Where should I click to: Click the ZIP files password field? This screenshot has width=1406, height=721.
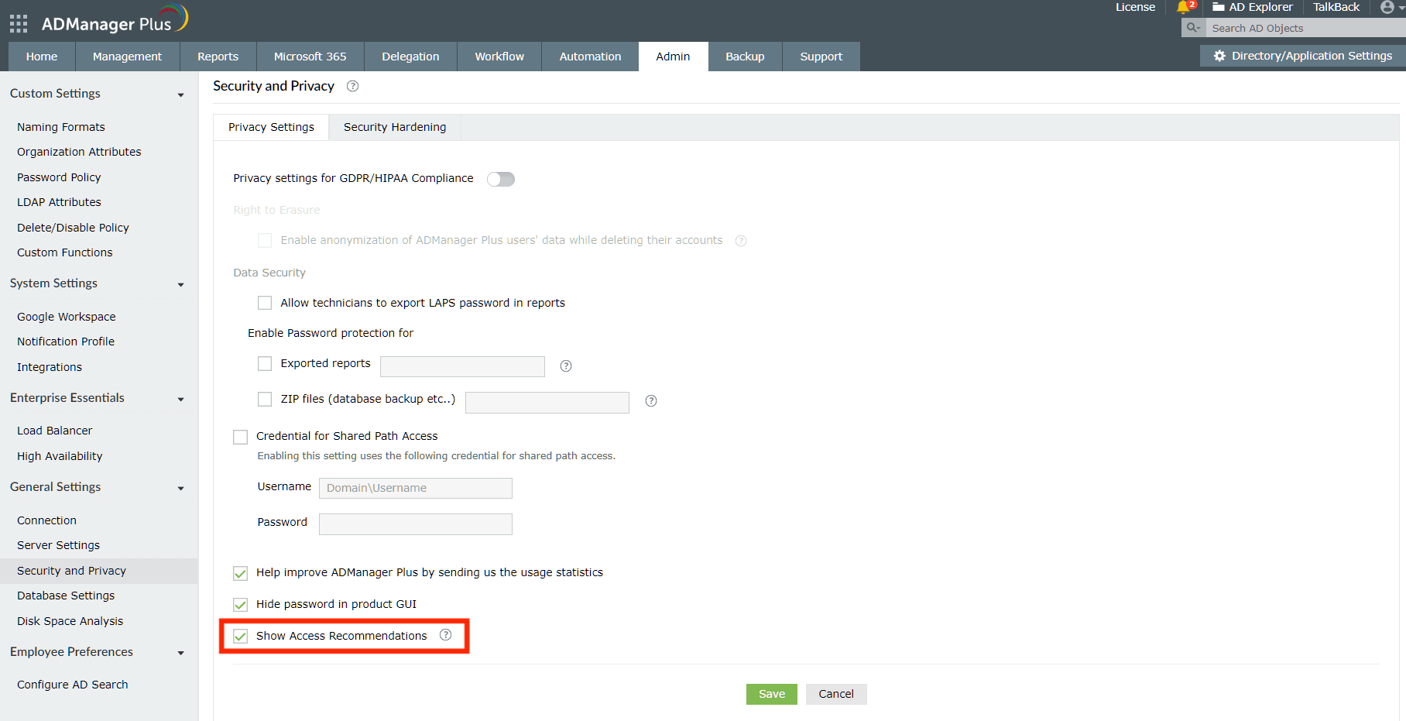[547, 403]
